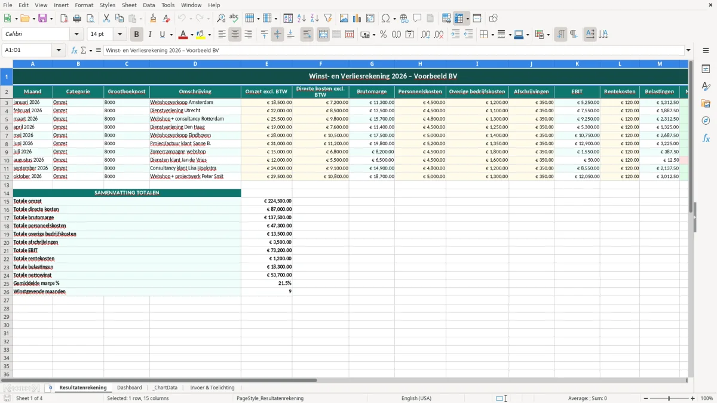The height and width of the screenshot is (403, 717).
Task: Toggle Left-to-Right text direction
Action: 560,35
